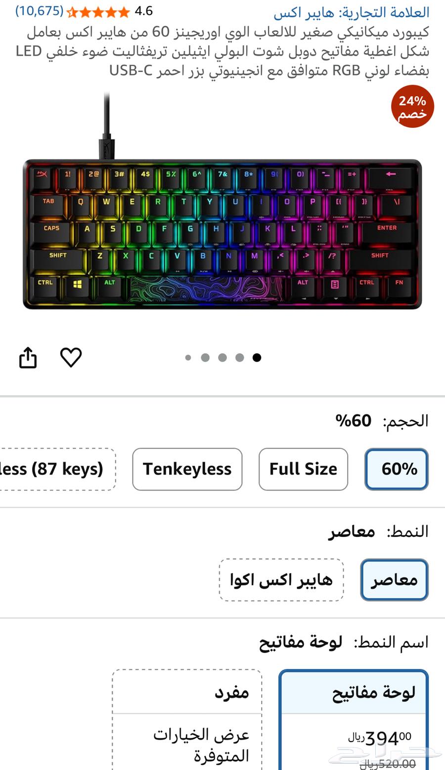Go to the fourth carousel dot
This screenshot has width=445, height=770.
tap(240, 358)
